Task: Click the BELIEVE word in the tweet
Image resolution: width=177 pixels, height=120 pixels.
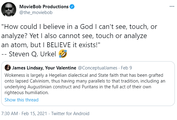Action: (59, 45)
